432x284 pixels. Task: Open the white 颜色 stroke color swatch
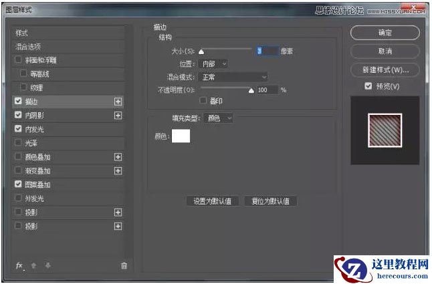[x=181, y=136]
